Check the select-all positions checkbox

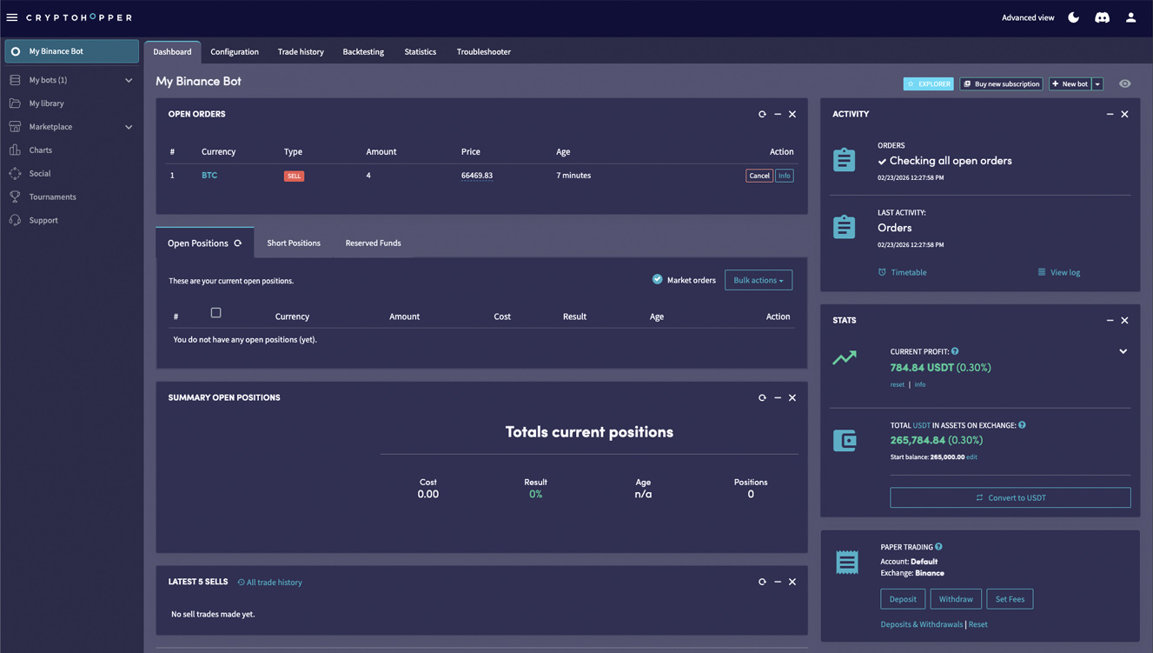[x=215, y=313]
